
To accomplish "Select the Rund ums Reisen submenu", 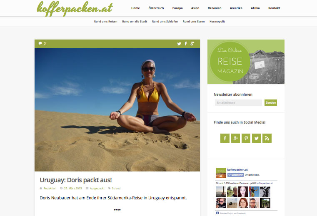I will pyautogui.click(x=105, y=21).
